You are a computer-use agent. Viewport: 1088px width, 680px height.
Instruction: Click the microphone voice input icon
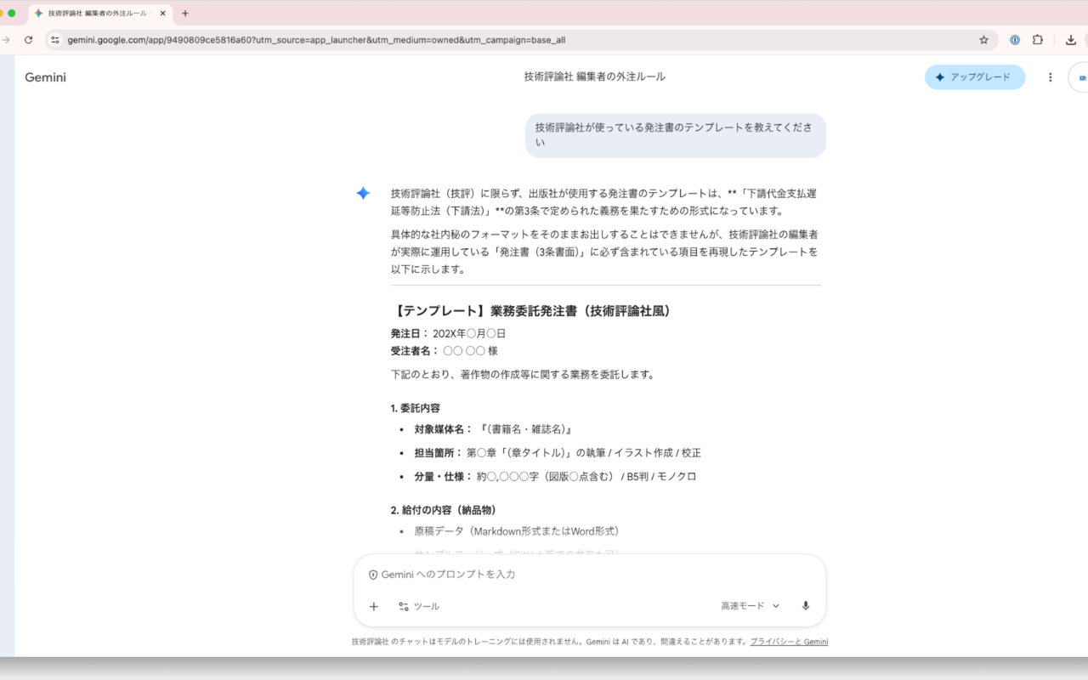click(x=806, y=606)
